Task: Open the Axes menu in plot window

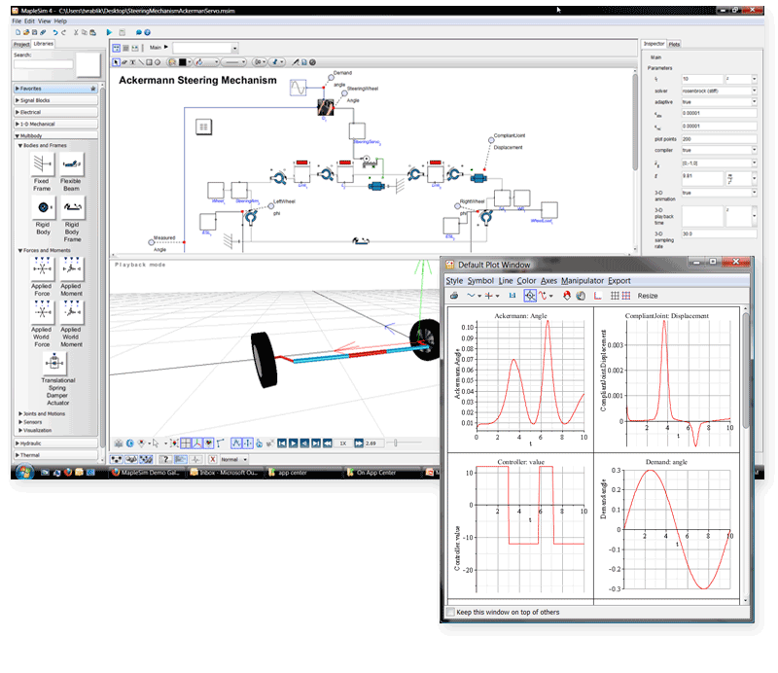Action: tap(548, 281)
